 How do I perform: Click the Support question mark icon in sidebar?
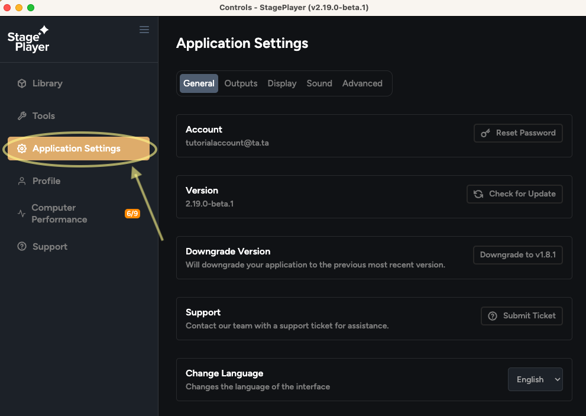pos(22,247)
